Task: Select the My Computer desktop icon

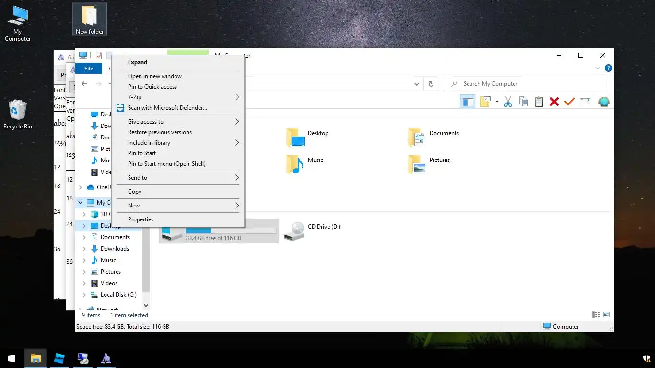Action: point(18,24)
